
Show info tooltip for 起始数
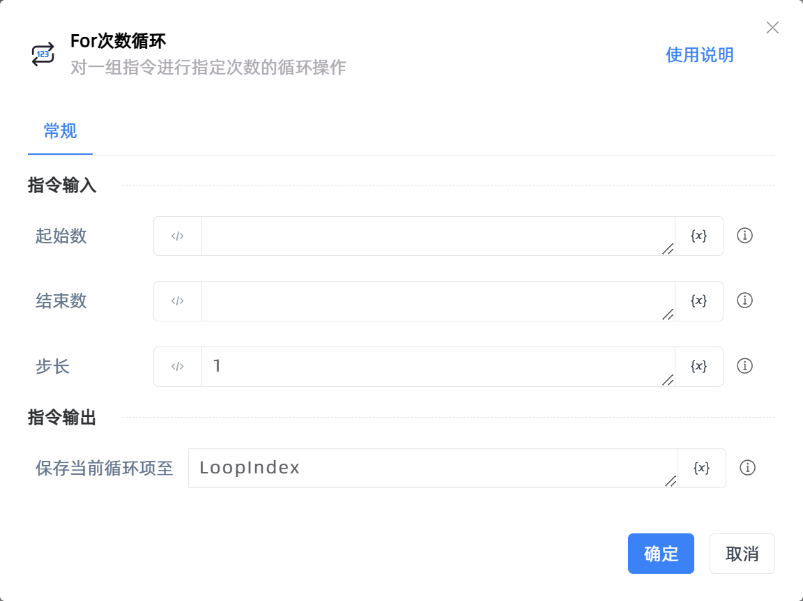tap(744, 236)
